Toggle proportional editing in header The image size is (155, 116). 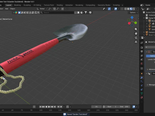[62, 9]
